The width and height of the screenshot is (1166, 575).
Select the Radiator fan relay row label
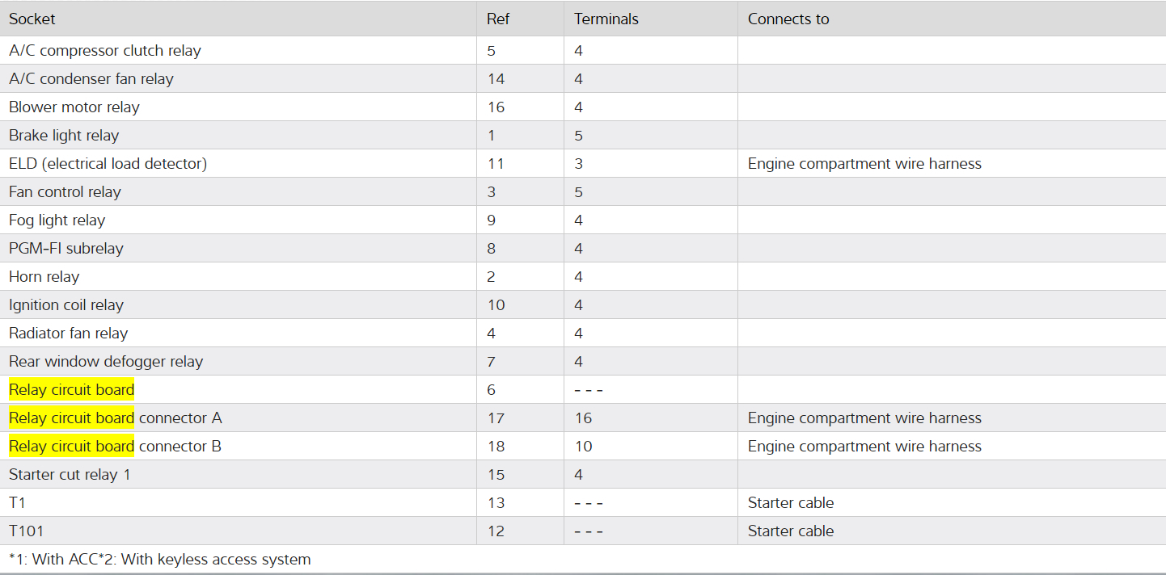click(x=69, y=333)
